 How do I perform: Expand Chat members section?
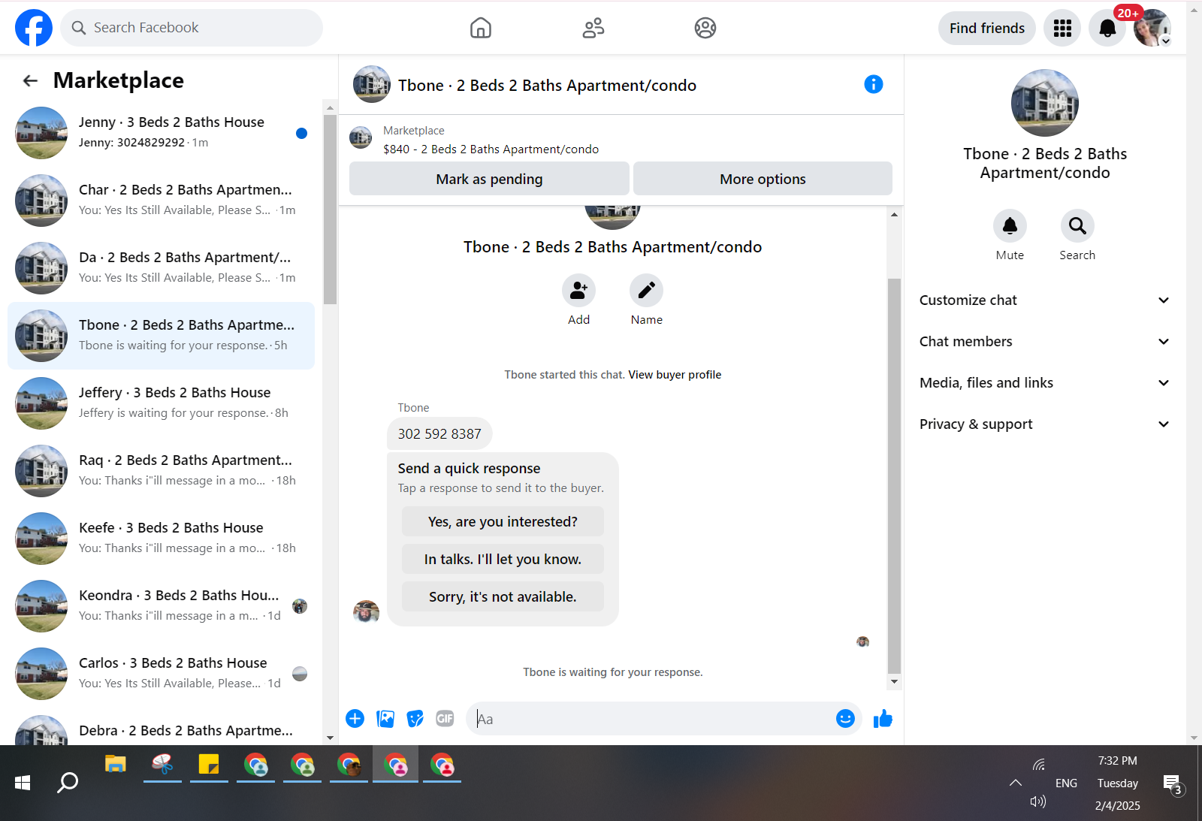click(1044, 342)
